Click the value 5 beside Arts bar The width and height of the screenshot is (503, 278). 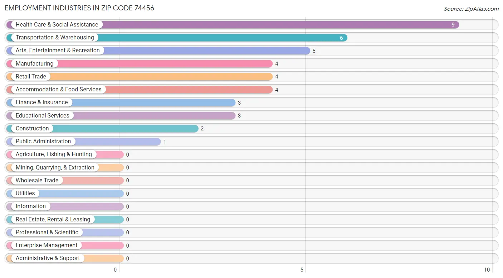(314, 51)
